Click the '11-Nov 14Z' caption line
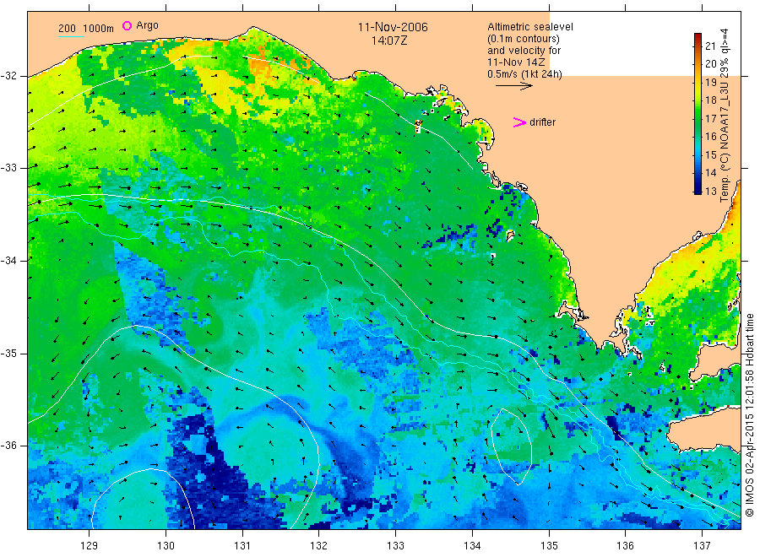The width and height of the screenshot is (760, 557). [x=516, y=62]
